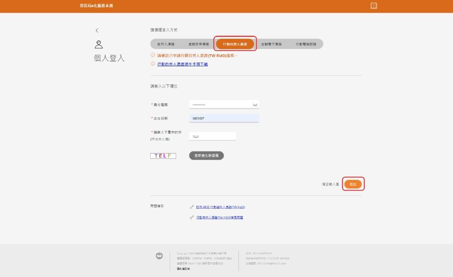Click the info icon beside the manual download link
The image size is (453, 277).
(x=153, y=63)
